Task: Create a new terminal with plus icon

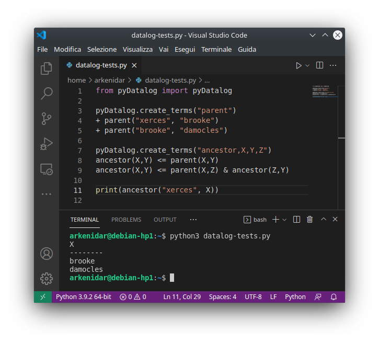Action: pos(275,220)
